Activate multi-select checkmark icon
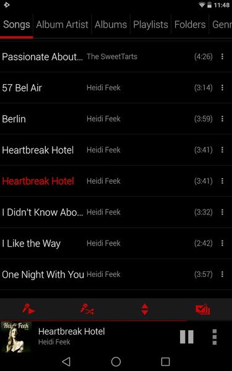 coord(203,309)
